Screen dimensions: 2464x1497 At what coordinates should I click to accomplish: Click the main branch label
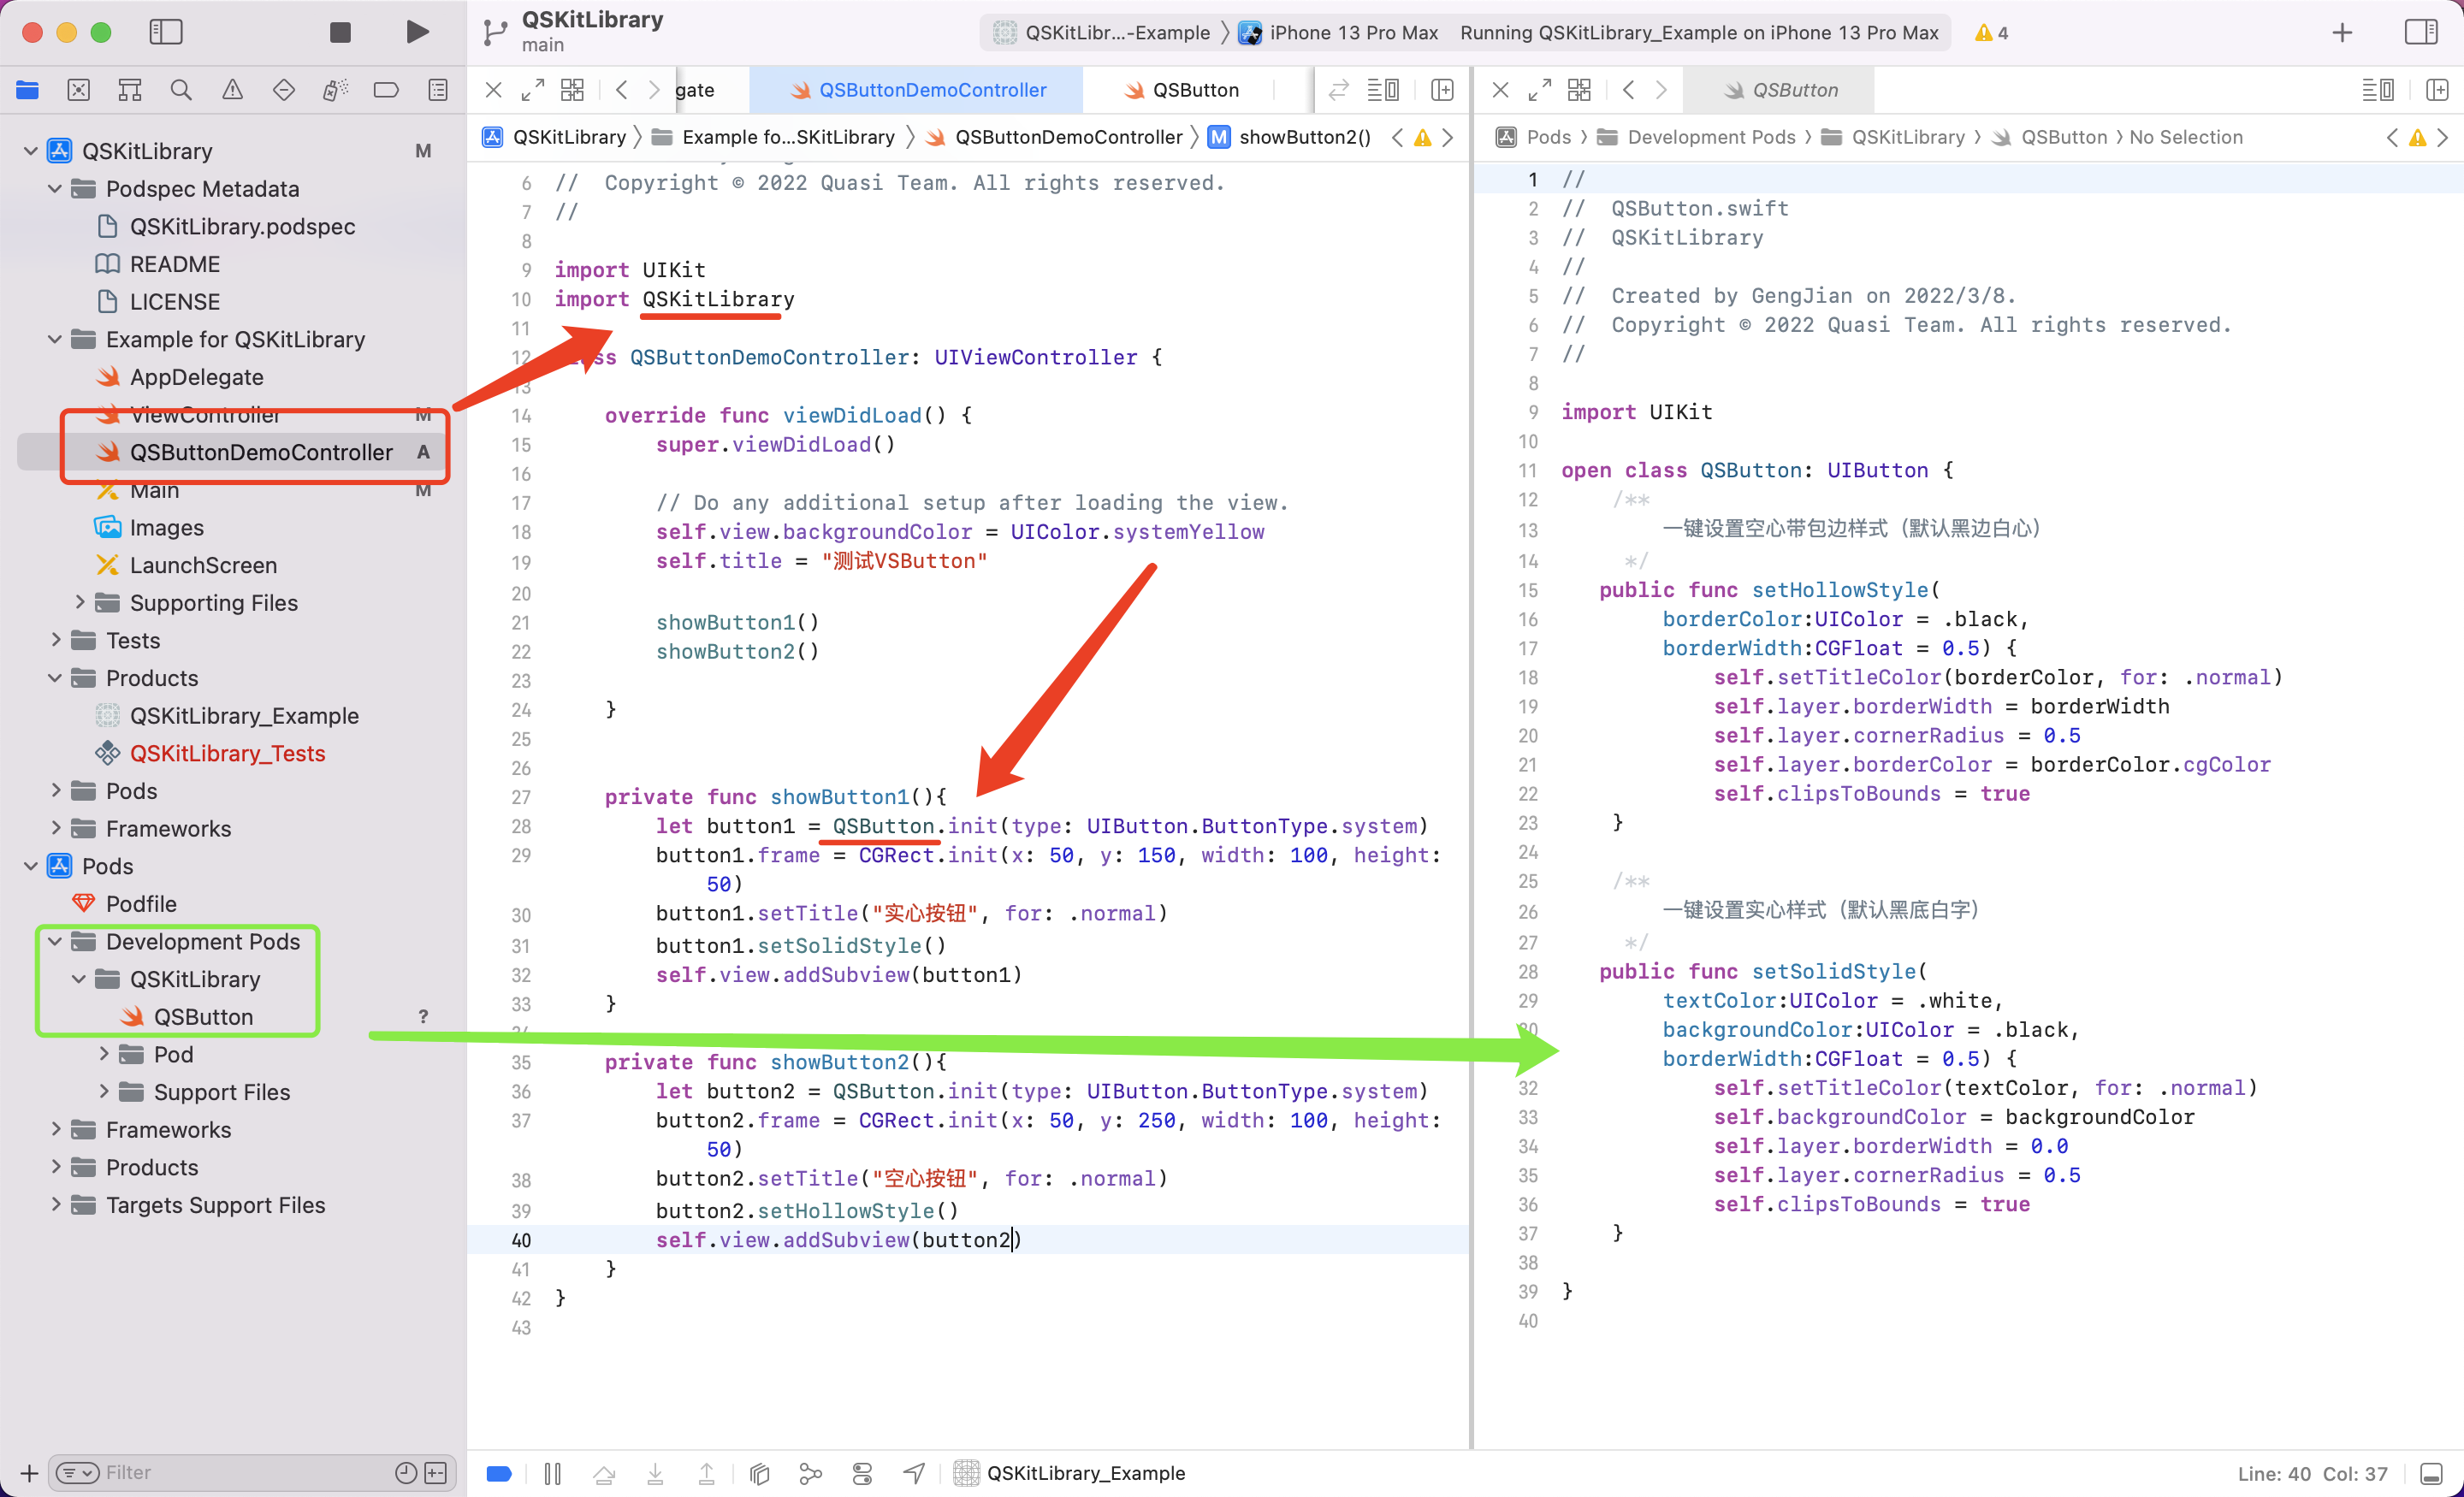[x=543, y=45]
